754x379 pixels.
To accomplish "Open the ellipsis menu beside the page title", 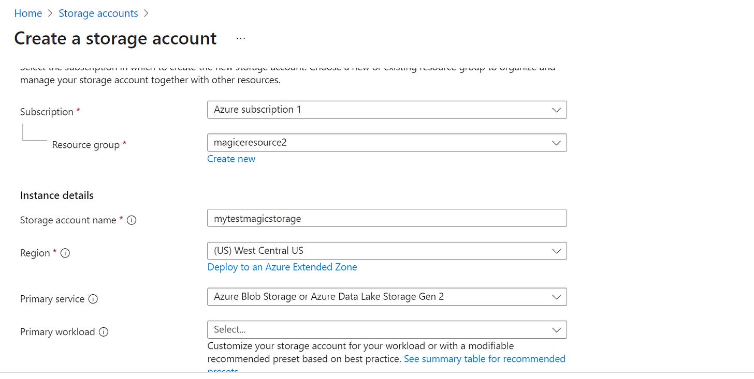I will [x=240, y=38].
